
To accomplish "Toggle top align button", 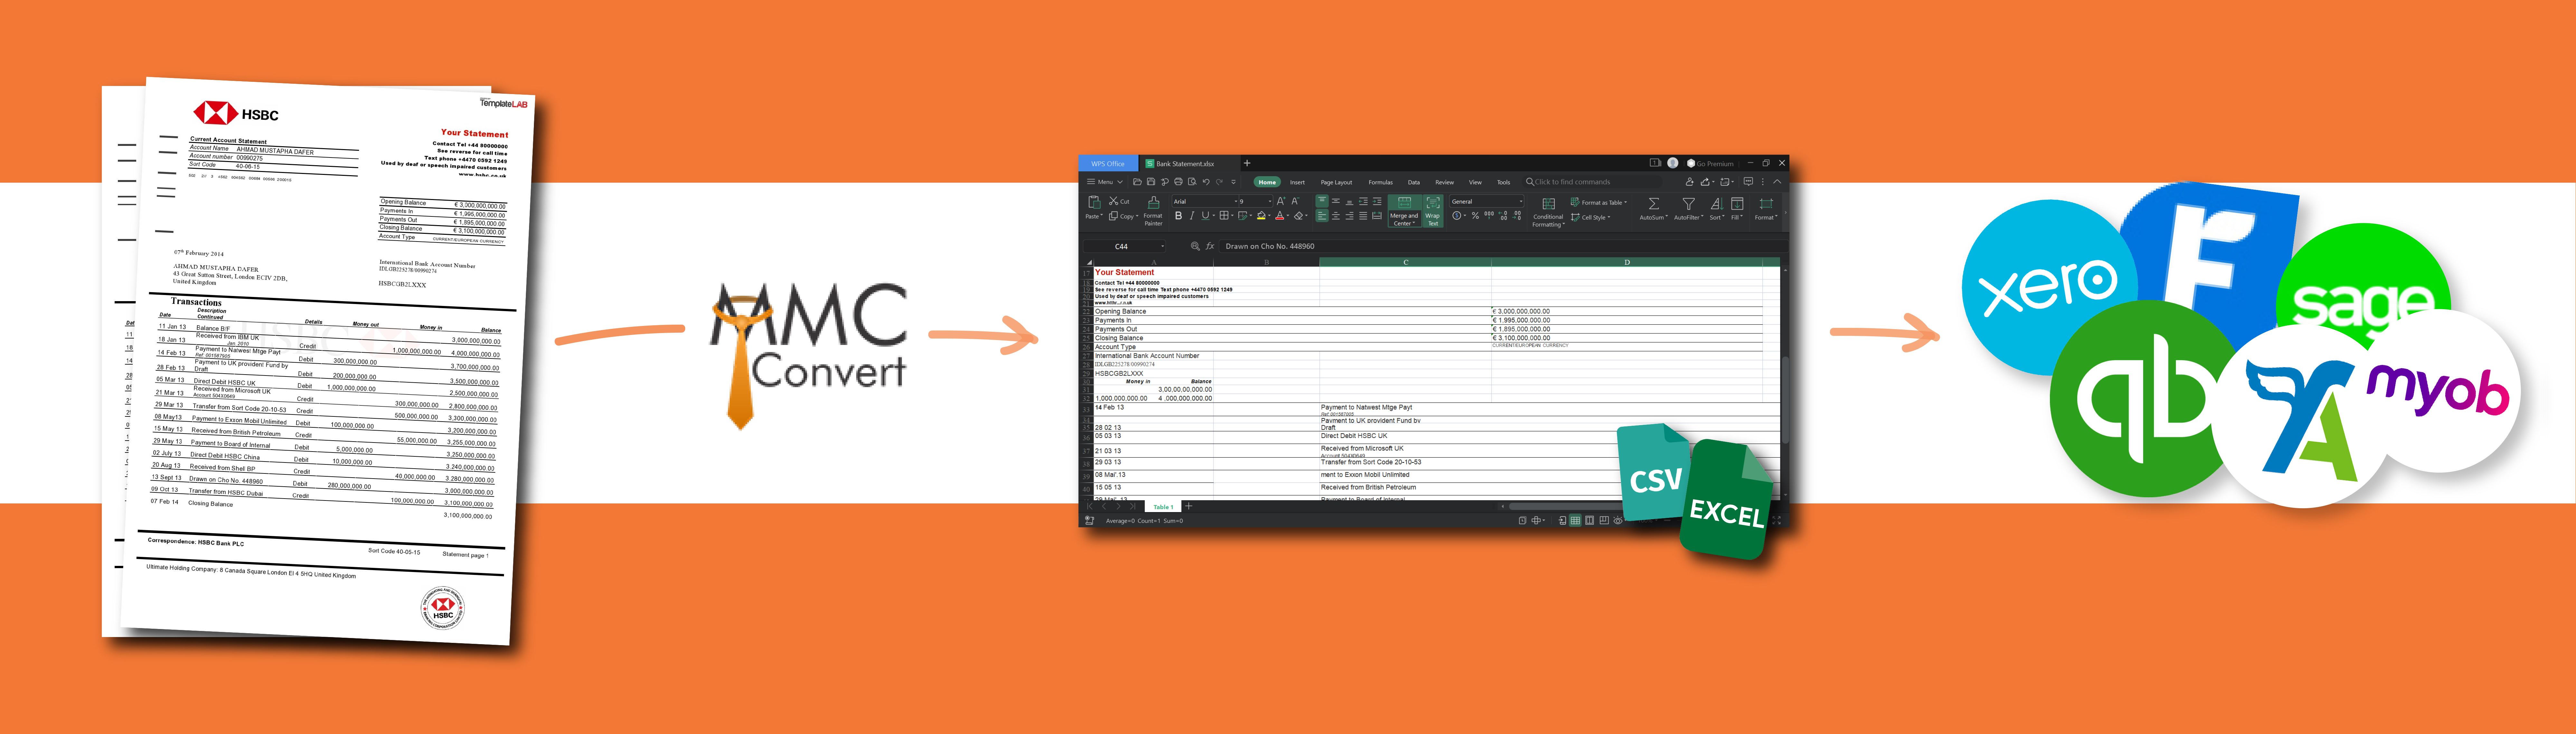I will tap(1322, 201).
